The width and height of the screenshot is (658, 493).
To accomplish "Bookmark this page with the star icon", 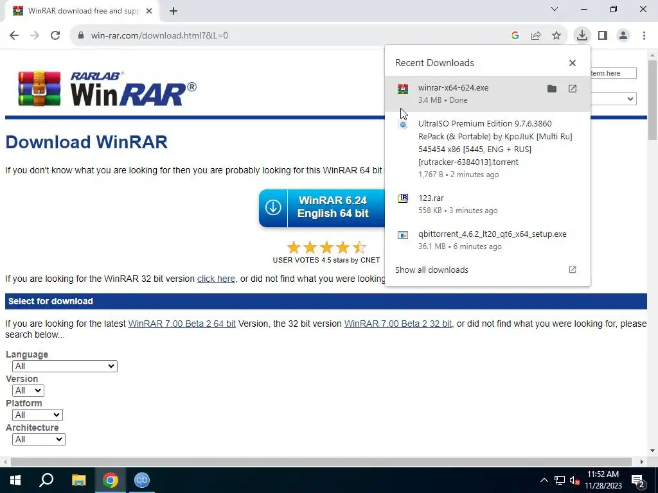I will pyautogui.click(x=556, y=36).
